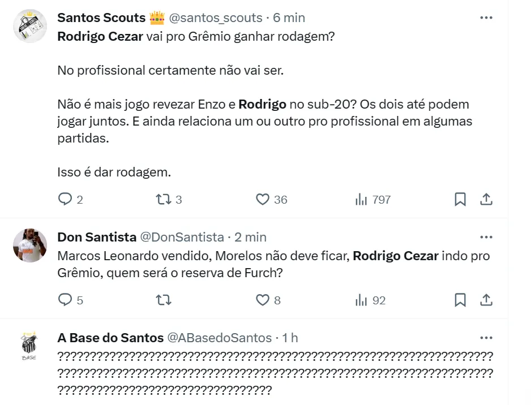This screenshot has width=531, height=405.
Task: Bookmark the Santos Scouts tweet
Action: (460, 199)
